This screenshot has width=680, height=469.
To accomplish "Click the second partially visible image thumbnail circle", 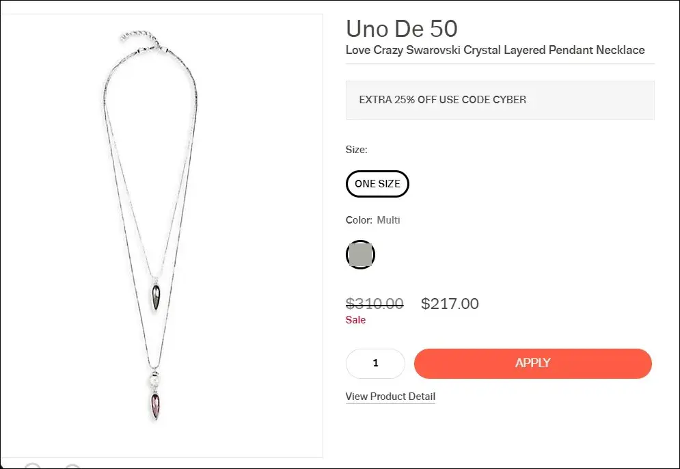I will coord(72,466).
